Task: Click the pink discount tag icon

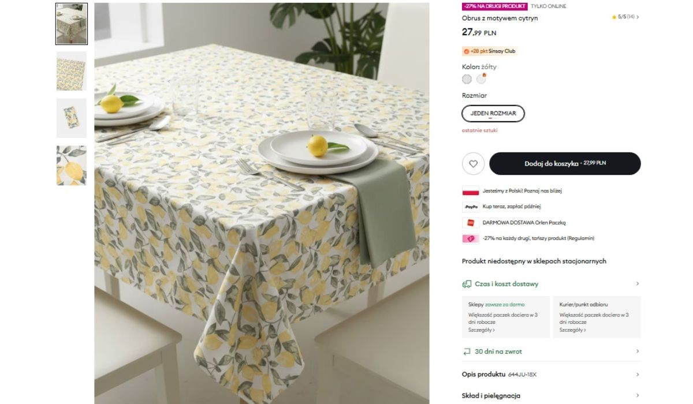Action: (x=471, y=238)
